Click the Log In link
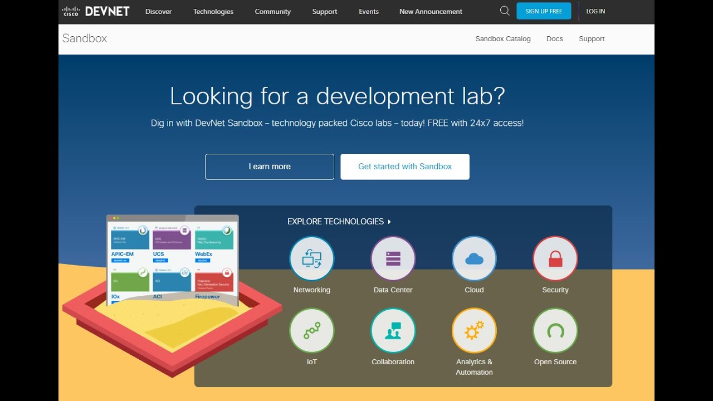This screenshot has height=401, width=713. (595, 11)
